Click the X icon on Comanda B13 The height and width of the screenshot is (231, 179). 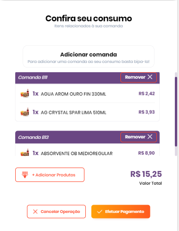pyautogui.click(x=150, y=137)
